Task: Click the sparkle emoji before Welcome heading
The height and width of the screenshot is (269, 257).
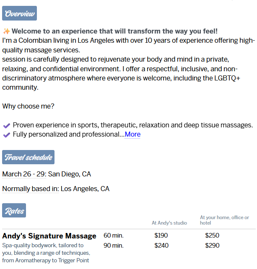Action: click(6, 31)
